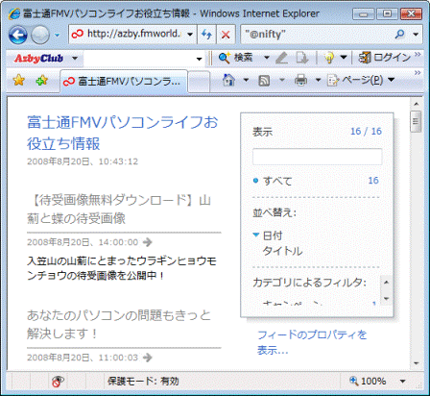This screenshot has width=430, height=396.
Task: Click the Refresh page icon
Action: [x=206, y=35]
